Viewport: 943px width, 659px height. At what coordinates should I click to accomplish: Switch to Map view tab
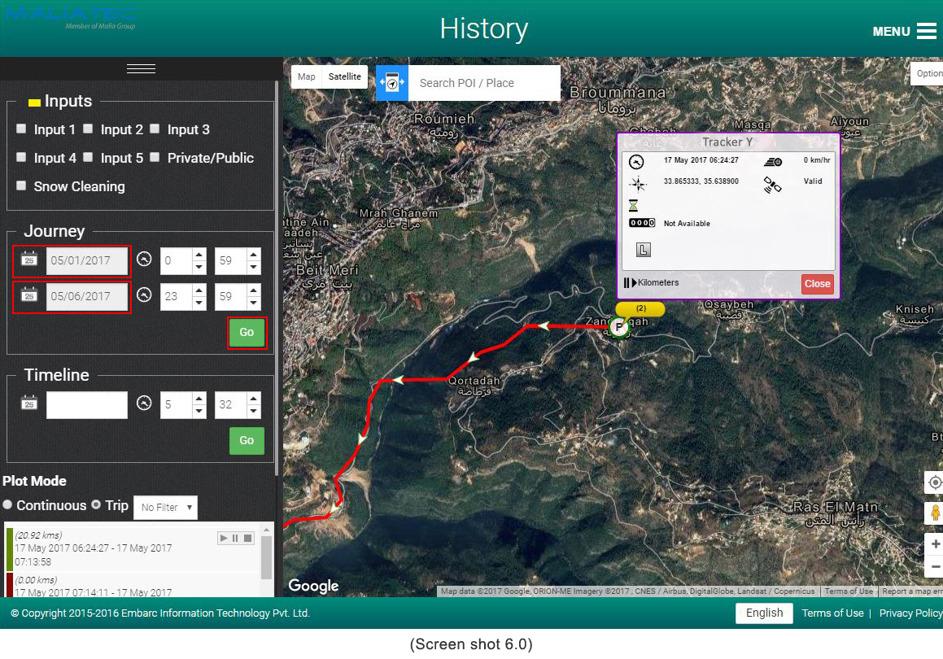(x=306, y=76)
